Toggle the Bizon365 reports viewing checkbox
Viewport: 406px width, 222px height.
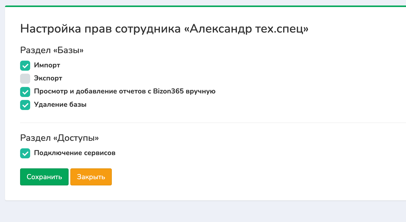tap(25, 92)
